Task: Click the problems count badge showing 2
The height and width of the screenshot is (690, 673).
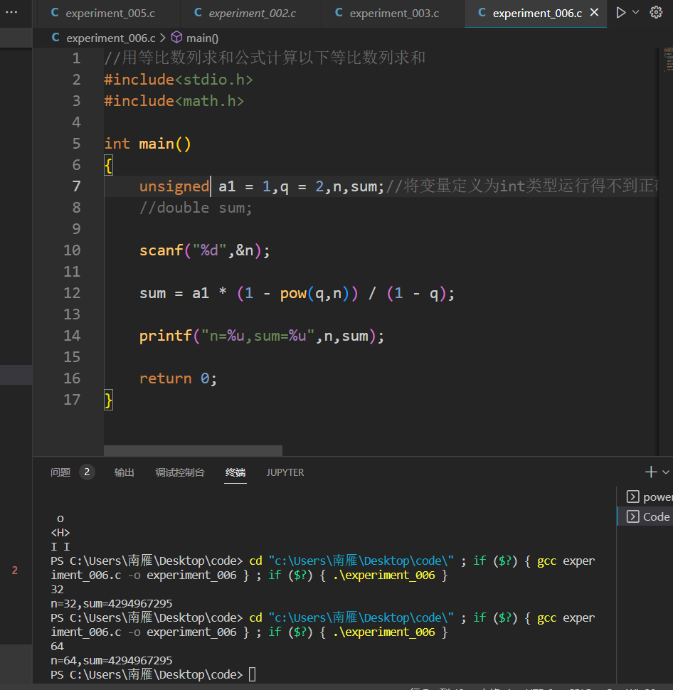Action: (87, 472)
